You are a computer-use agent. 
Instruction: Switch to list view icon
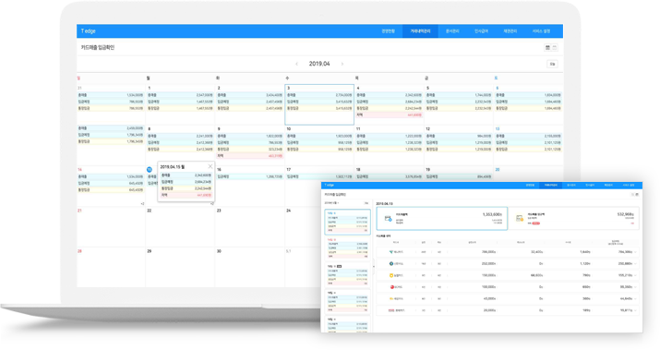click(x=555, y=48)
